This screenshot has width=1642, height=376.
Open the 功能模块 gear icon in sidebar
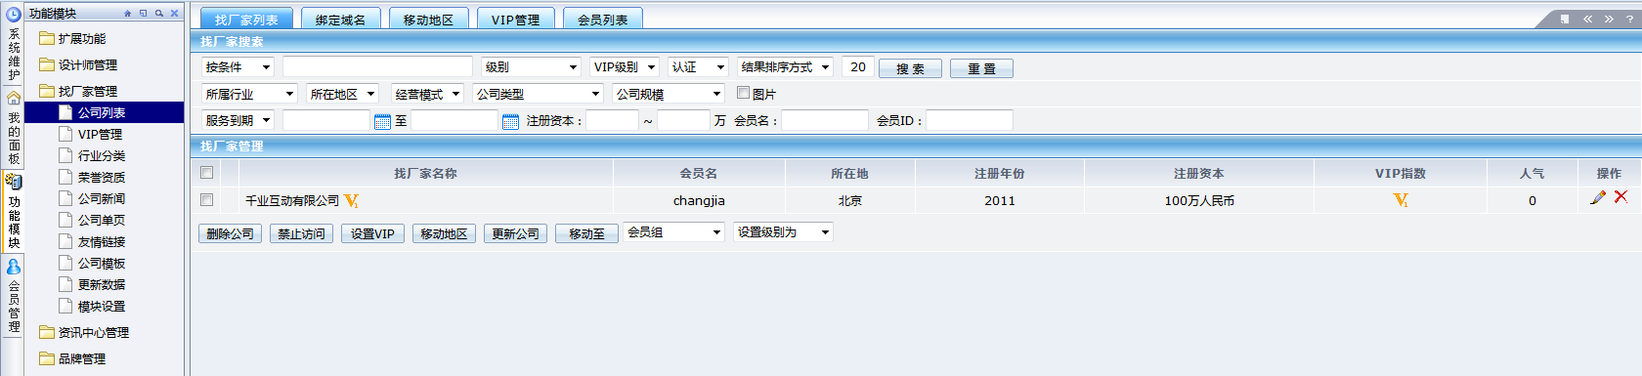coord(14,182)
